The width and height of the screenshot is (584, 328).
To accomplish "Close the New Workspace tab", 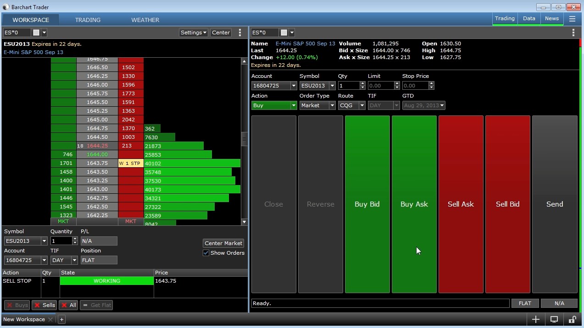I will click(50, 319).
